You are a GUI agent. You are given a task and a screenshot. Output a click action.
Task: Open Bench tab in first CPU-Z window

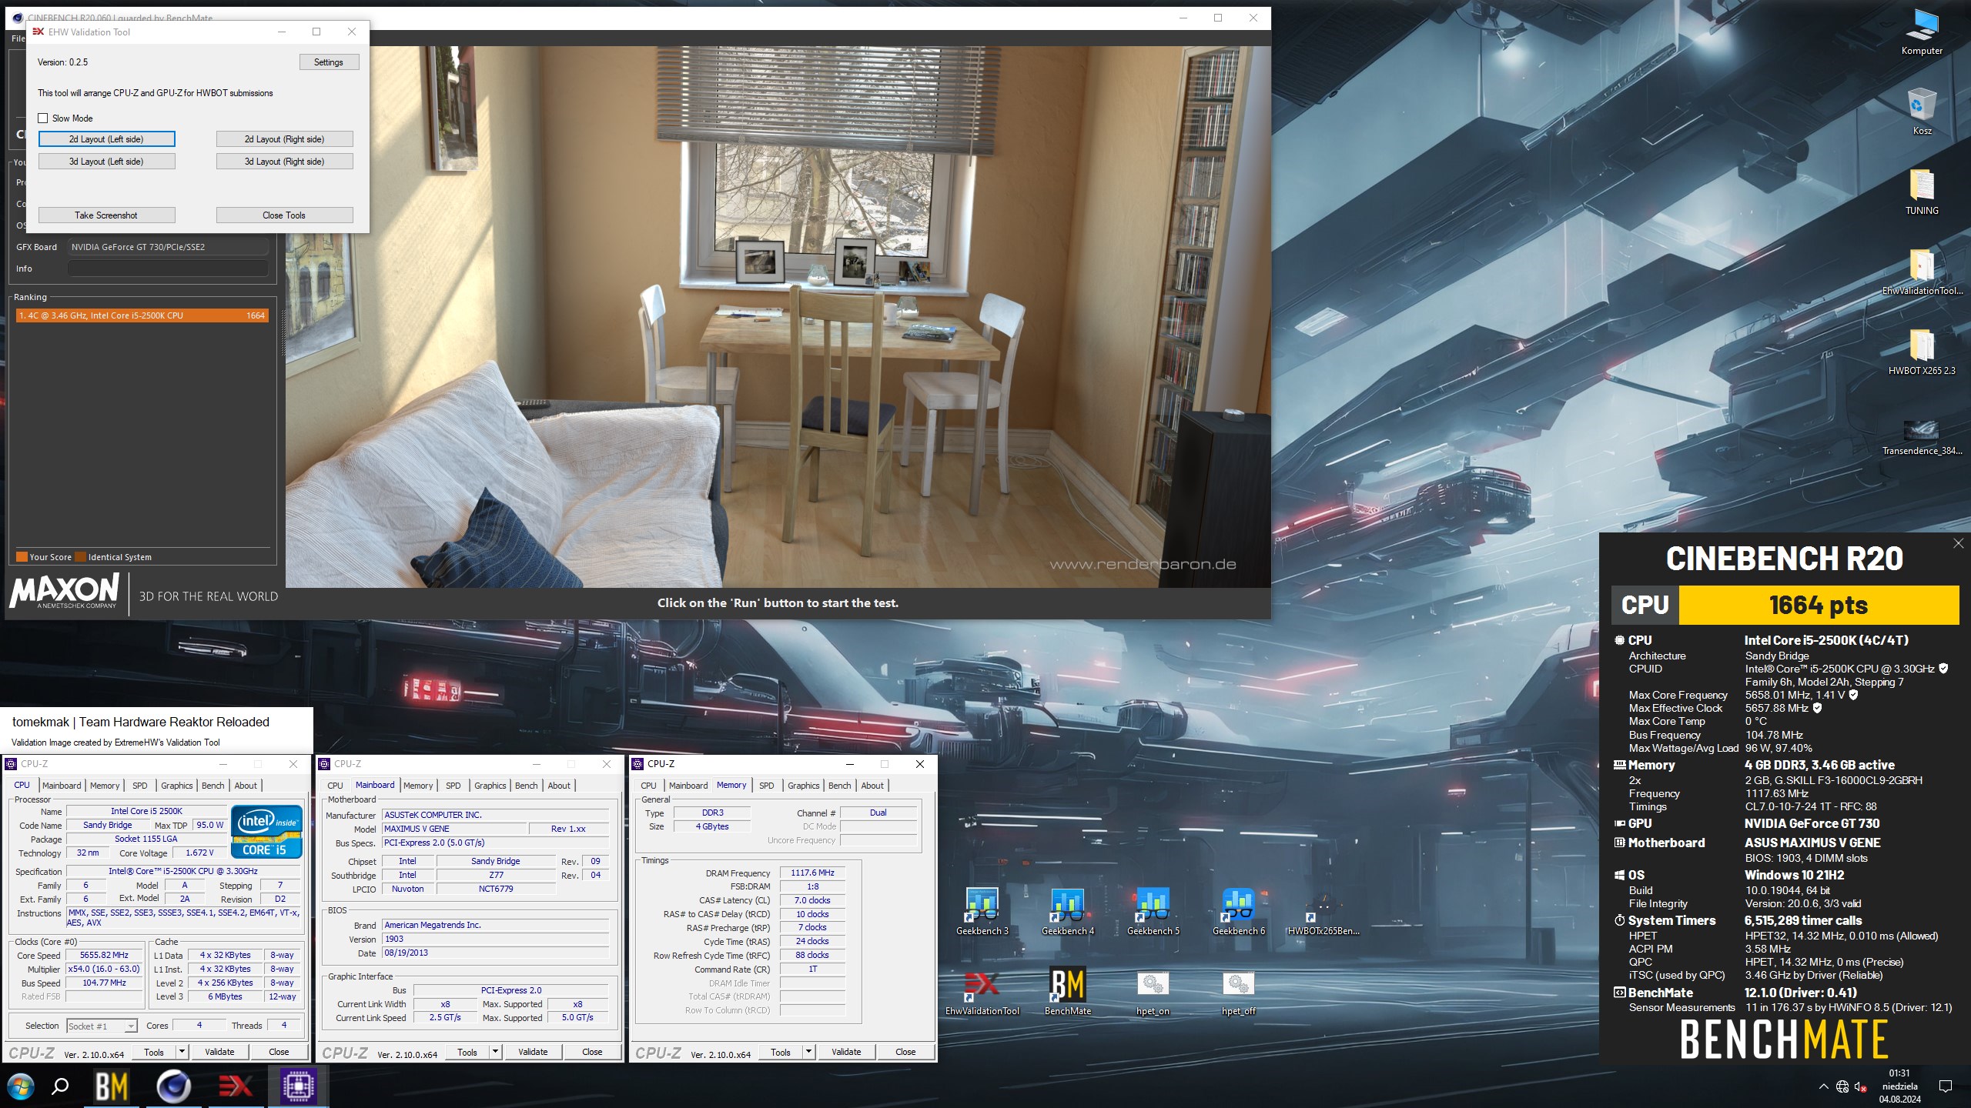tap(213, 786)
